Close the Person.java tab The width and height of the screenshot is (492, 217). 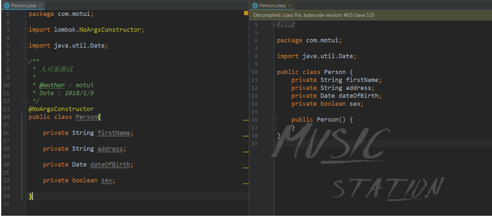pyautogui.click(x=40, y=6)
